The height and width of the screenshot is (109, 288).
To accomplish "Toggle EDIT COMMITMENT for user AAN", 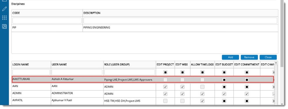I will [x=247, y=87].
